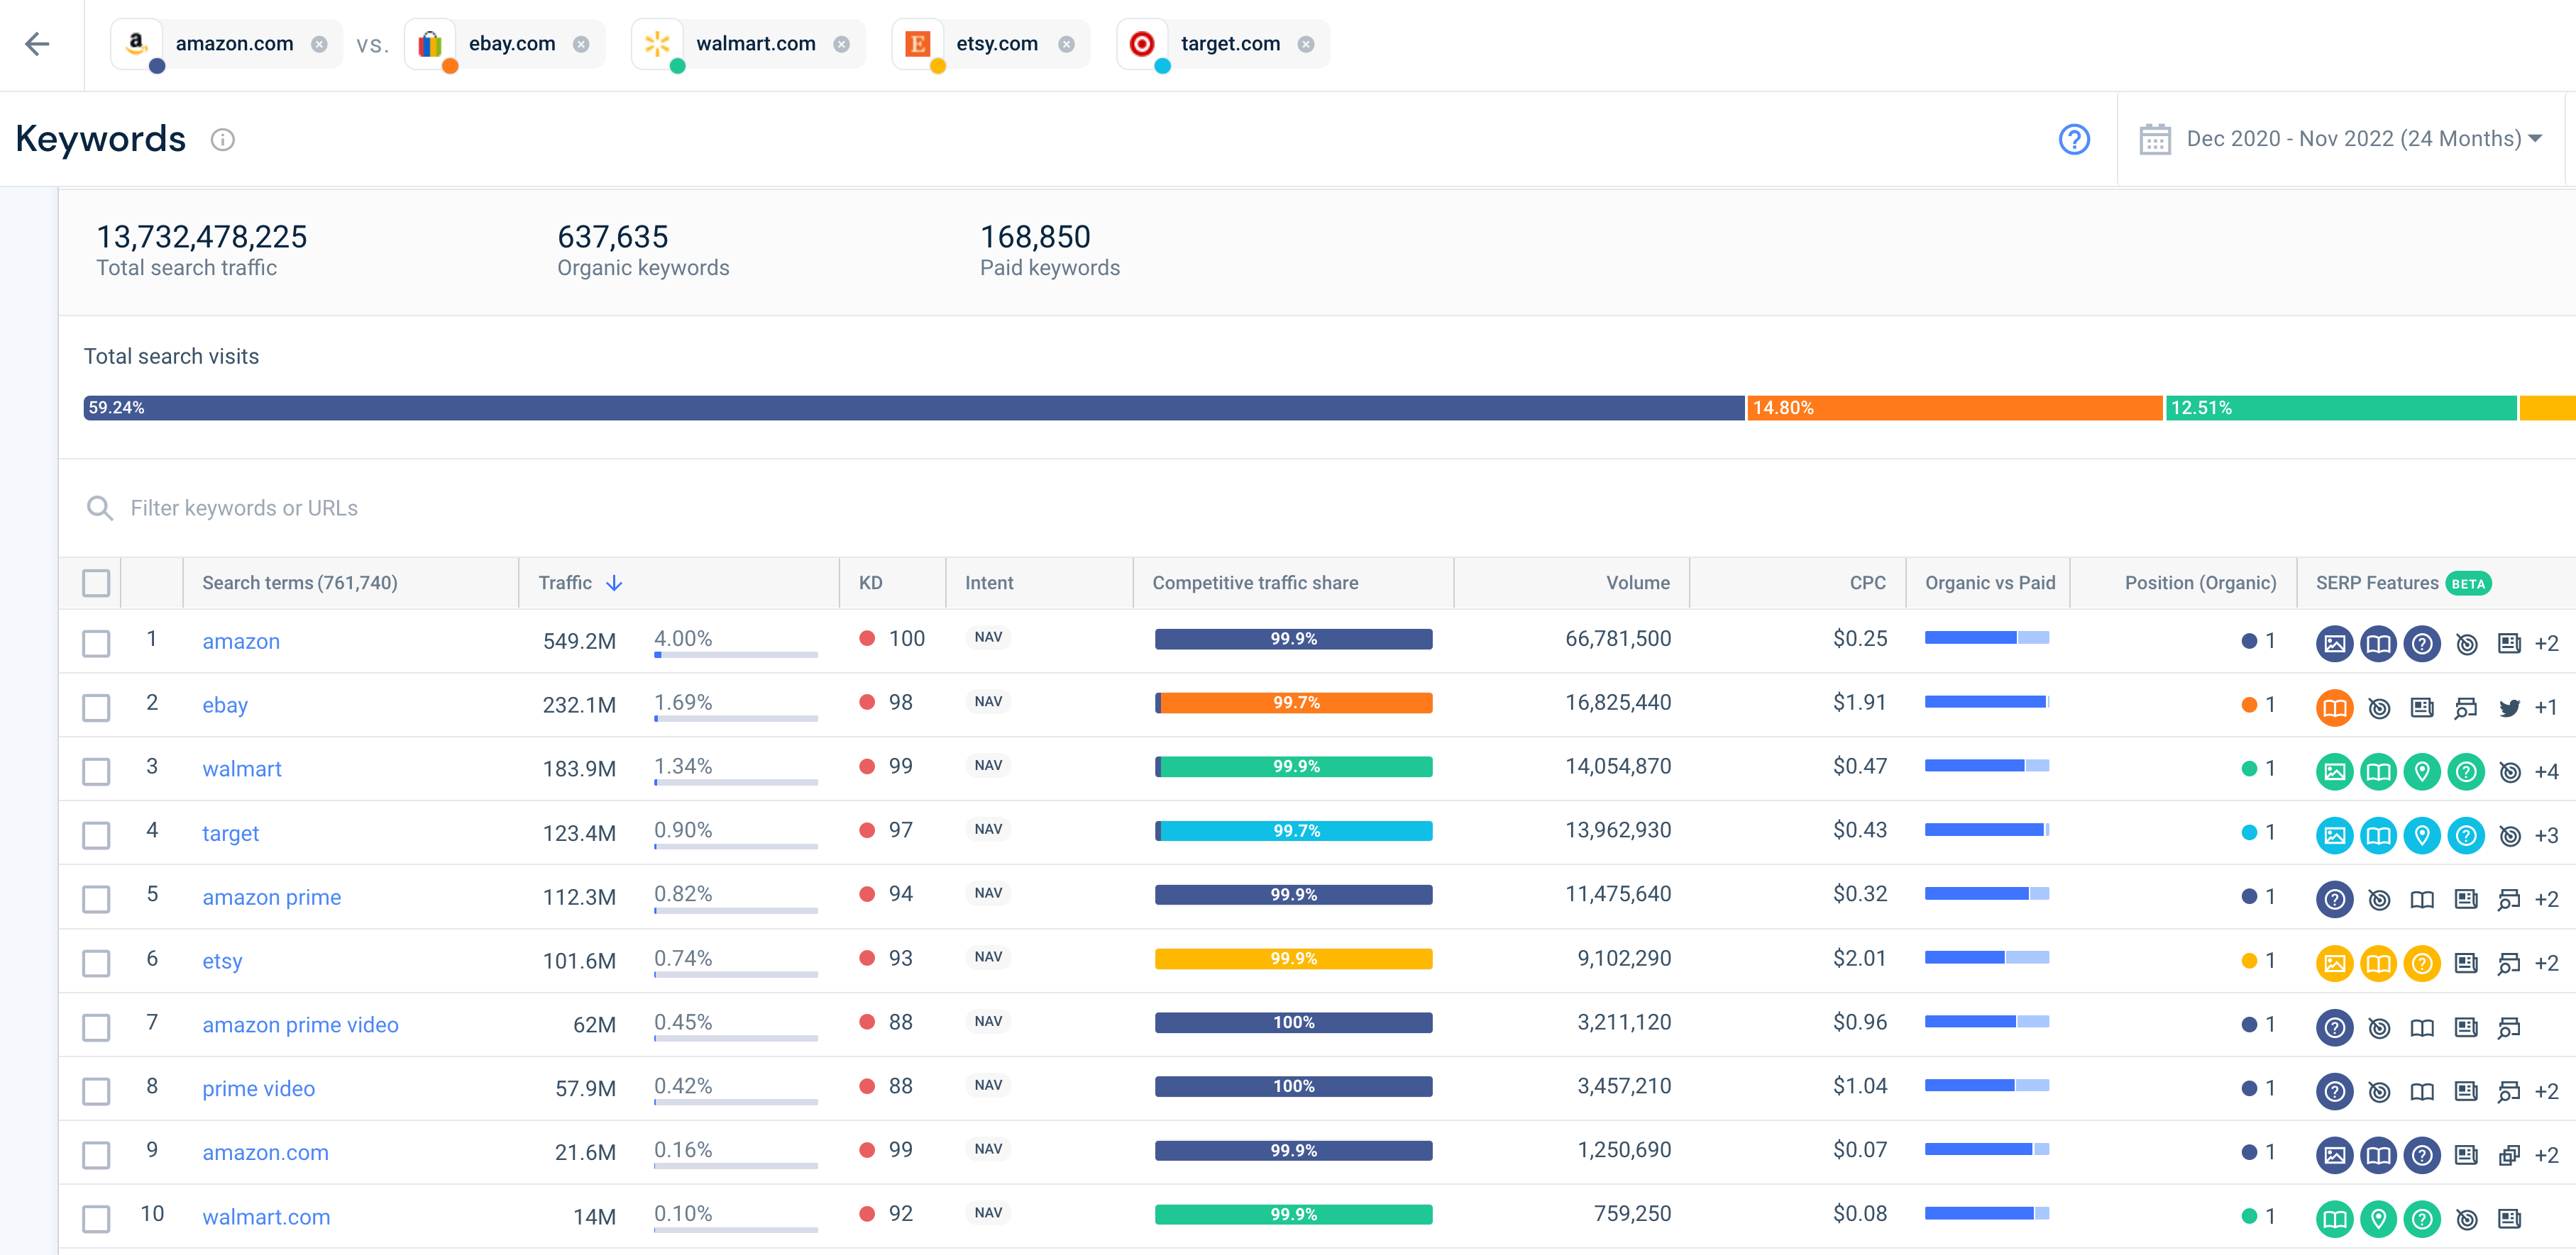Focus the Filter keywords or URLs field
2576x1255 pixels.
[x=244, y=508]
